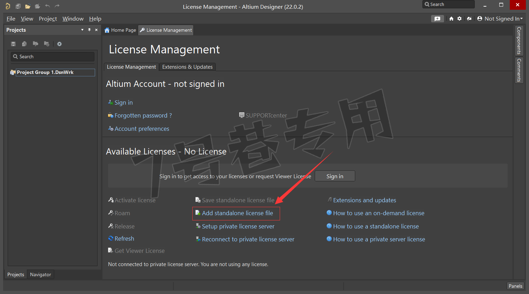This screenshot has height=294, width=529.
Task: Click the title bar Search field
Action: click(x=449, y=5)
